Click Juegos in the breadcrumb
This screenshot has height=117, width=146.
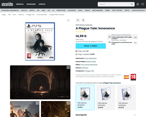tap(4, 15)
